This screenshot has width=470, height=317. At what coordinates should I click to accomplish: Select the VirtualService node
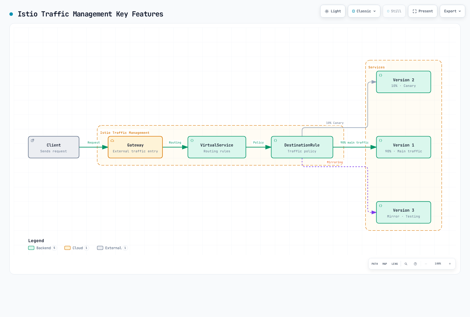pyautogui.click(x=217, y=147)
